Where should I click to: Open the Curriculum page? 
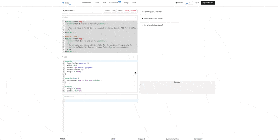click(x=114, y=3)
